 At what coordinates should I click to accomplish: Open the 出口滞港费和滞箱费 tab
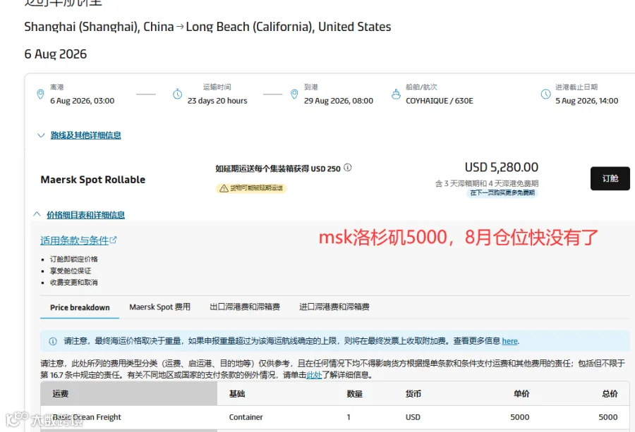click(x=245, y=307)
